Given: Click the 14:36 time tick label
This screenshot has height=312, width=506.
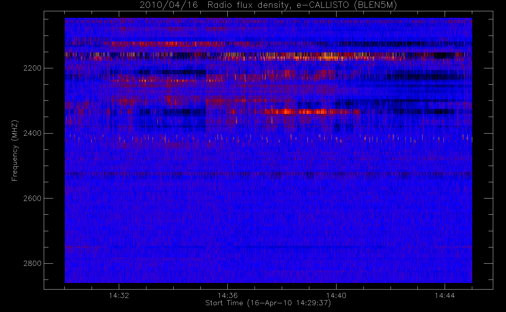Looking at the screenshot, I should (x=228, y=295).
